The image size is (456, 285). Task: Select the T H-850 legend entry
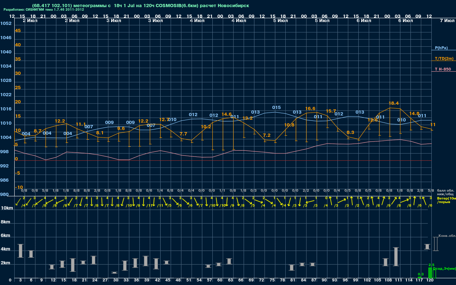[x=442, y=69]
